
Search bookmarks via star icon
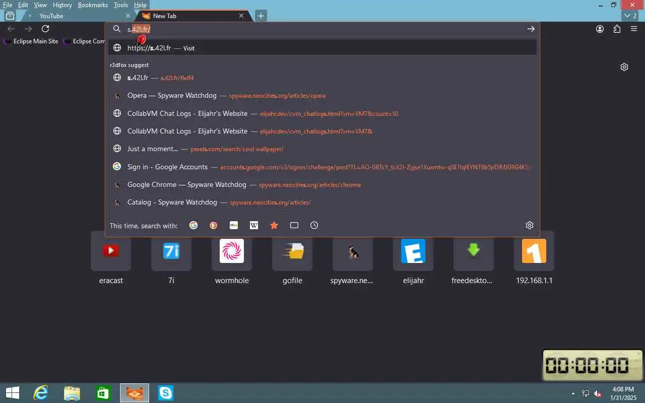point(274,225)
